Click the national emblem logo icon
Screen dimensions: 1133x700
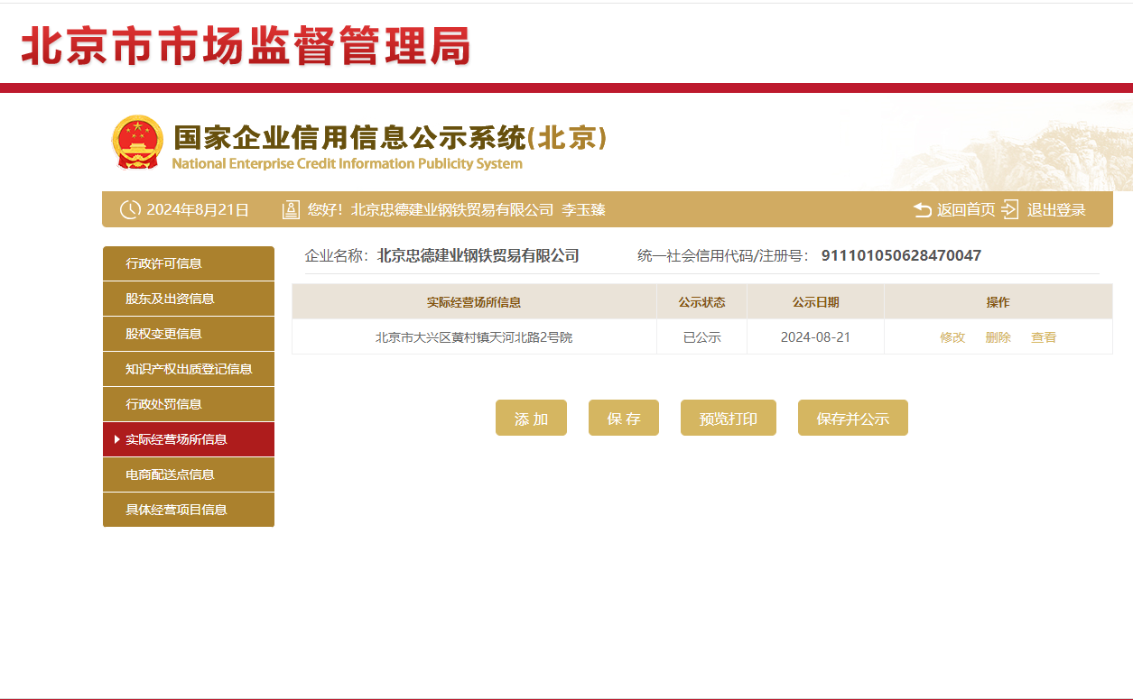pyautogui.click(x=137, y=143)
